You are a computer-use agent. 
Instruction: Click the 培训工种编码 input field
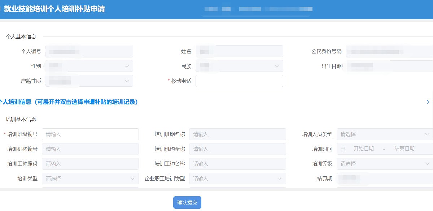pyautogui.click(x=90, y=164)
